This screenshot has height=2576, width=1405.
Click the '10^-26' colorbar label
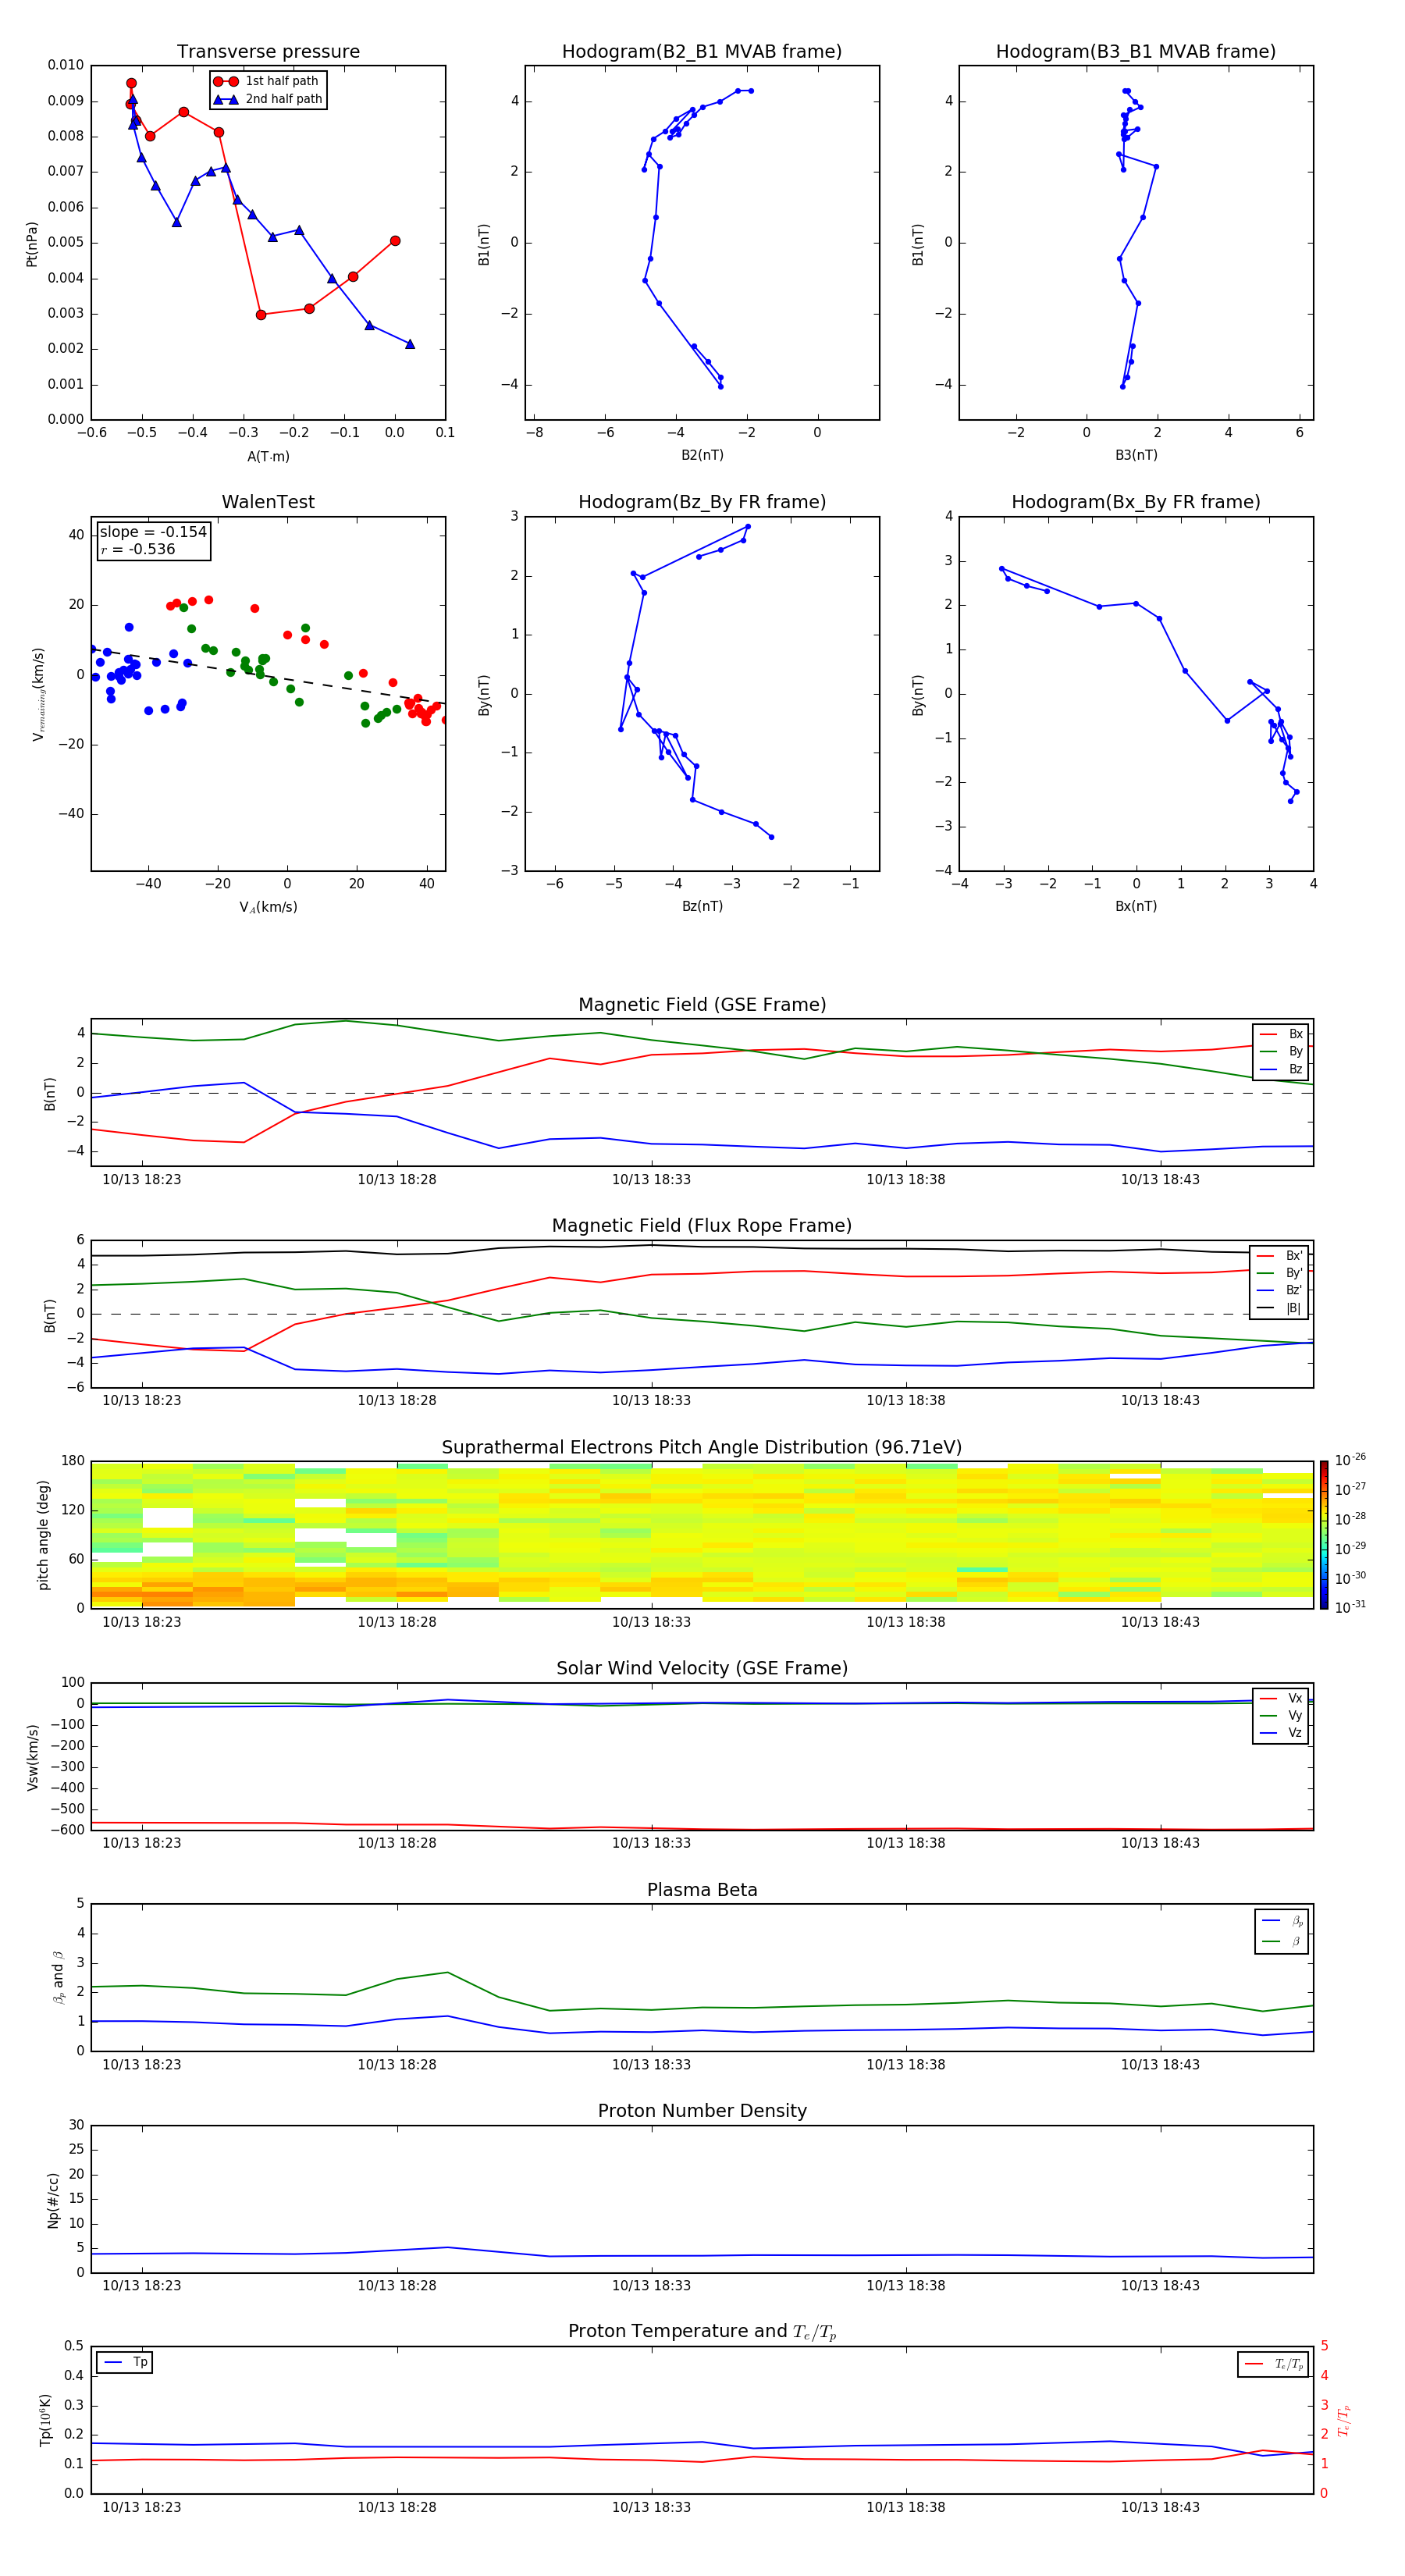pos(1350,1460)
